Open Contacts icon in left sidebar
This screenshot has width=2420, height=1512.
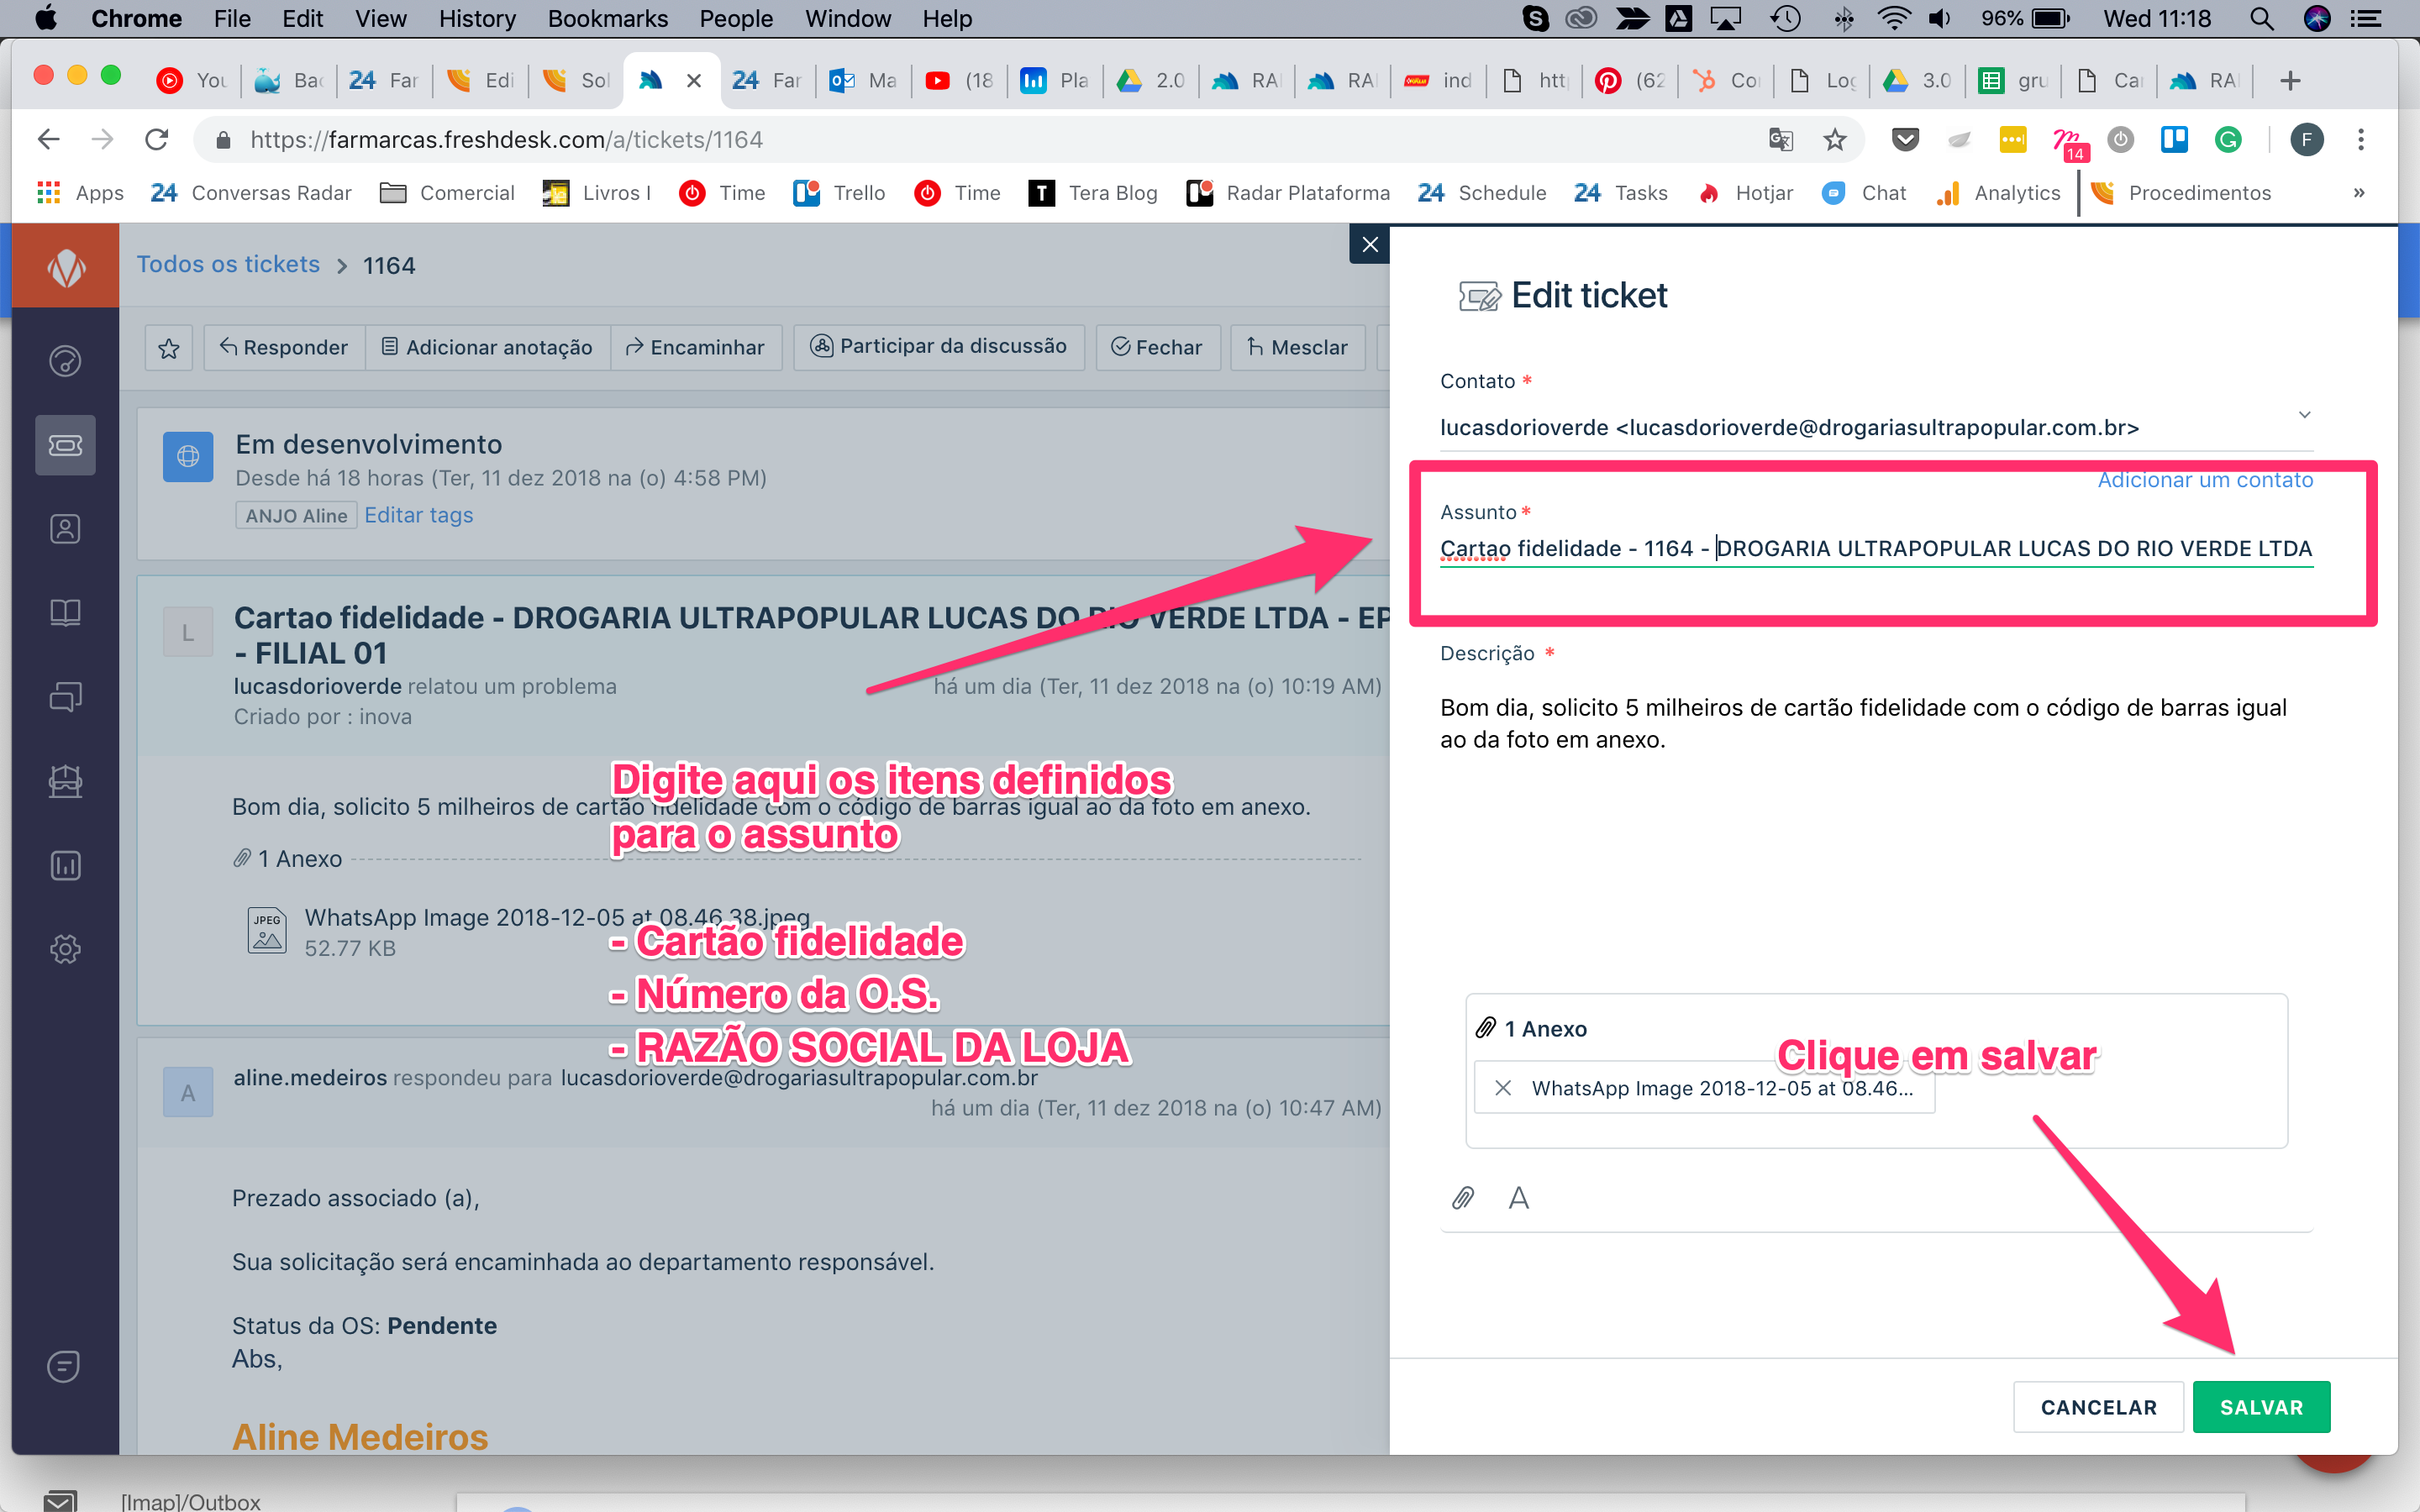65,529
